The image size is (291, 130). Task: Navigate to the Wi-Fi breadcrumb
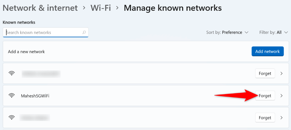[101, 8]
